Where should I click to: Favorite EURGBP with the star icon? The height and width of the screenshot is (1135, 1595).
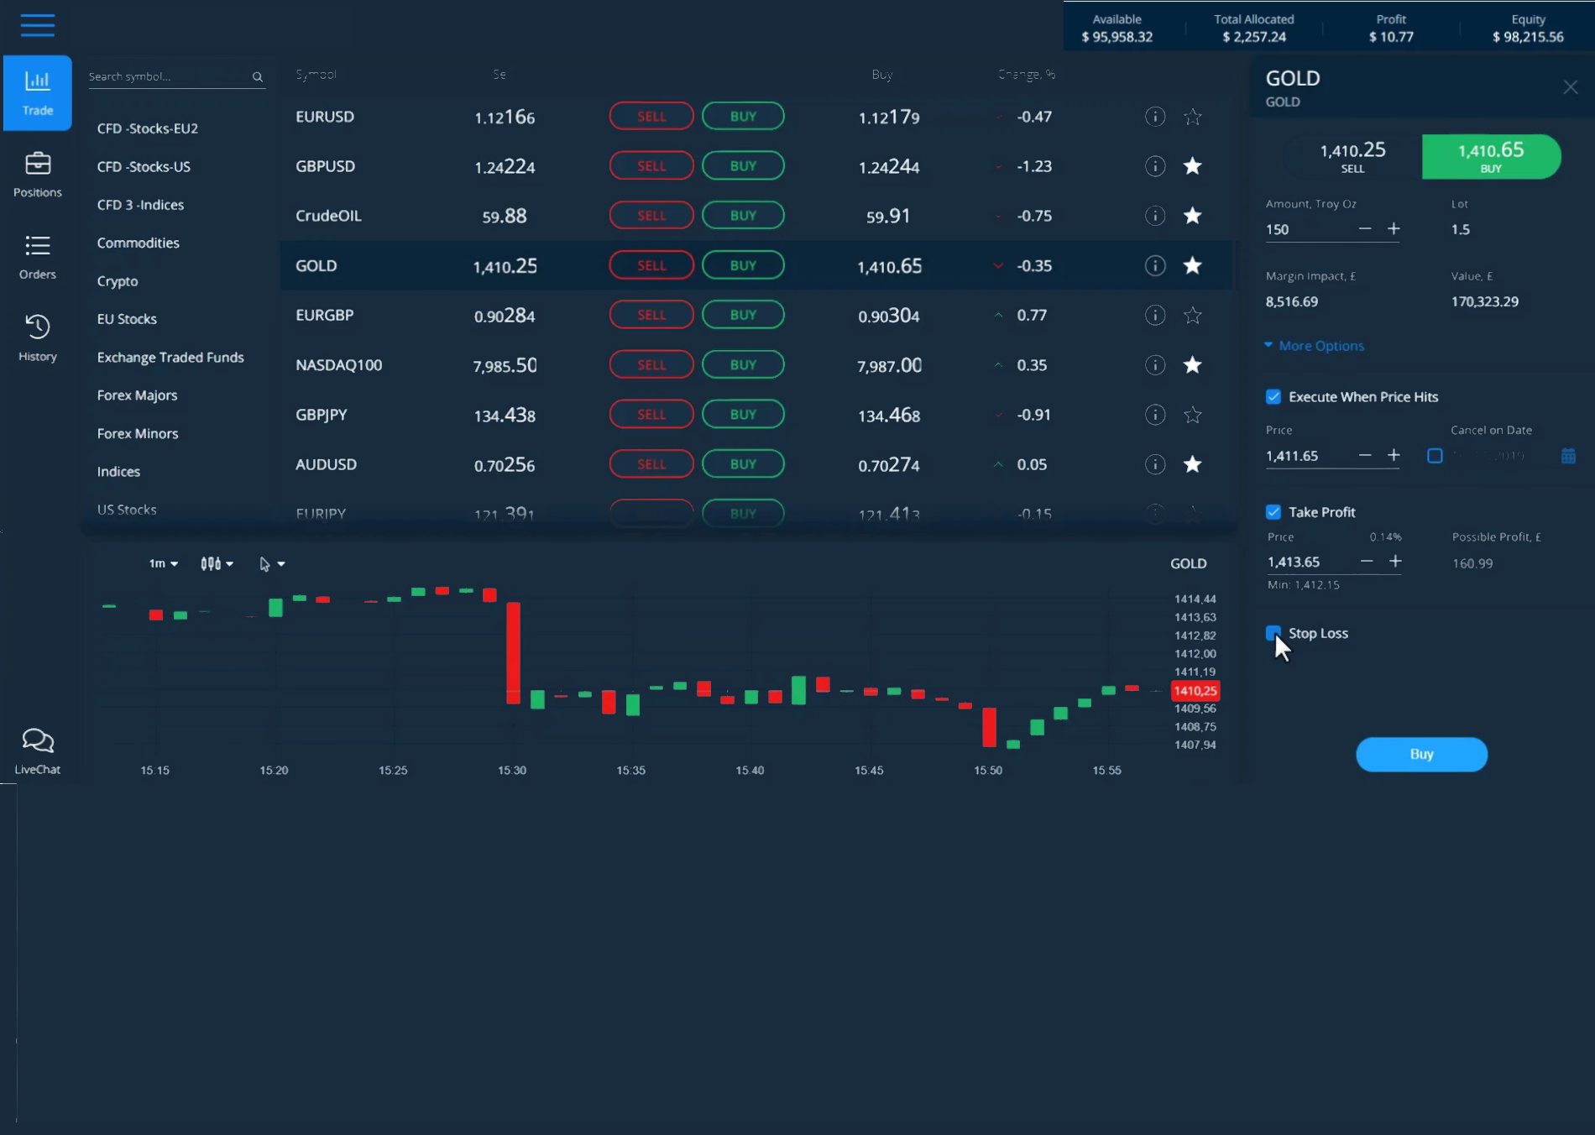click(x=1192, y=316)
